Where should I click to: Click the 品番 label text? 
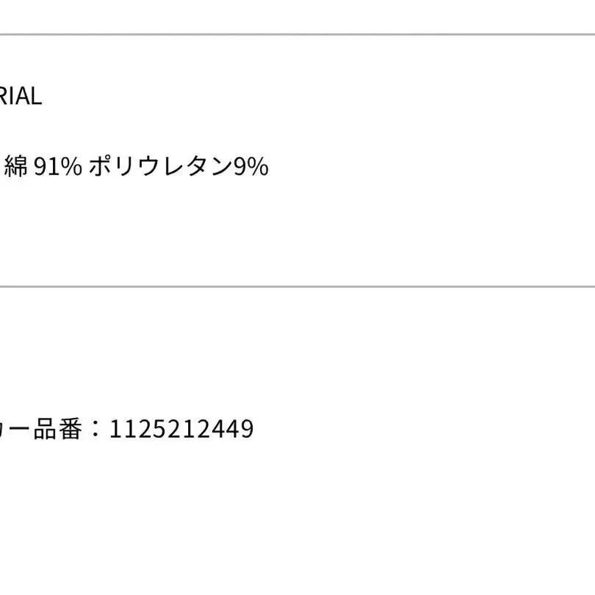pos(57,429)
